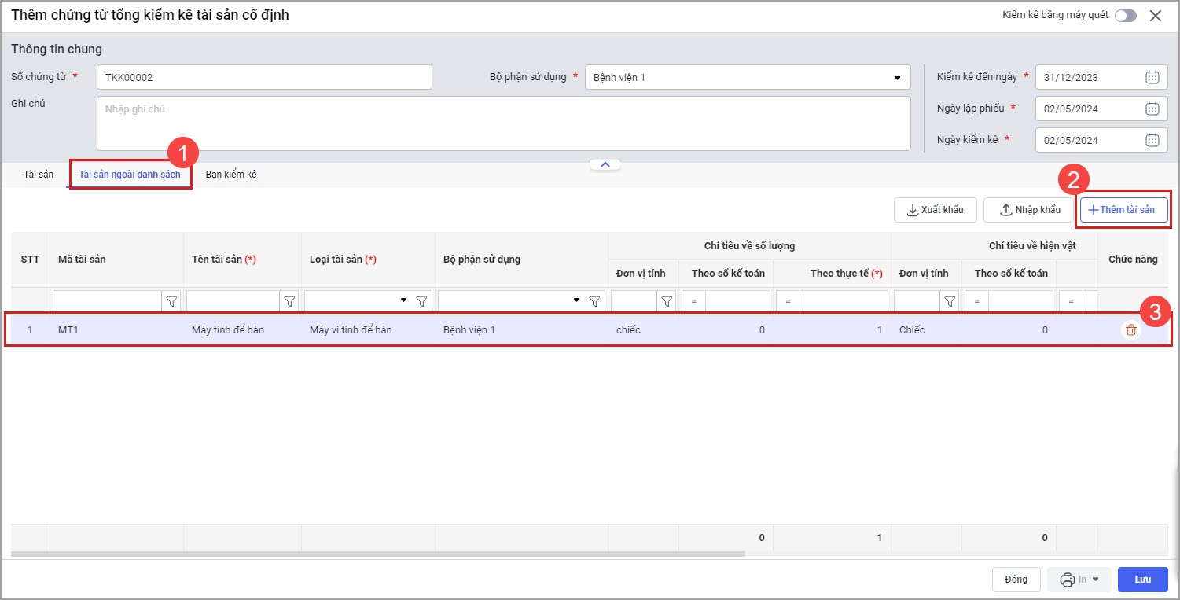Click the Thêm tài sản button
The height and width of the screenshot is (600, 1180).
(x=1123, y=210)
